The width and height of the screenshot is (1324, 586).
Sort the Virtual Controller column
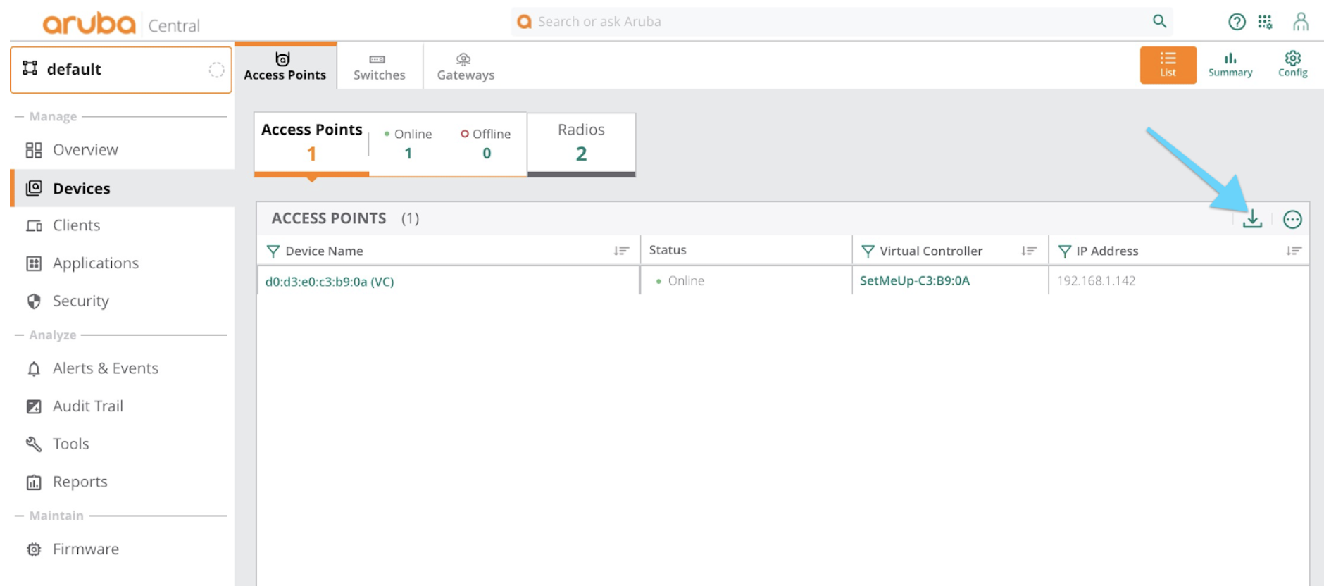tap(1029, 251)
